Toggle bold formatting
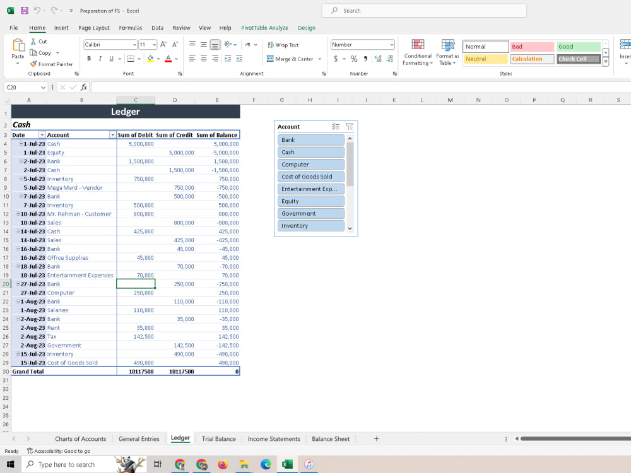 (89, 59)
